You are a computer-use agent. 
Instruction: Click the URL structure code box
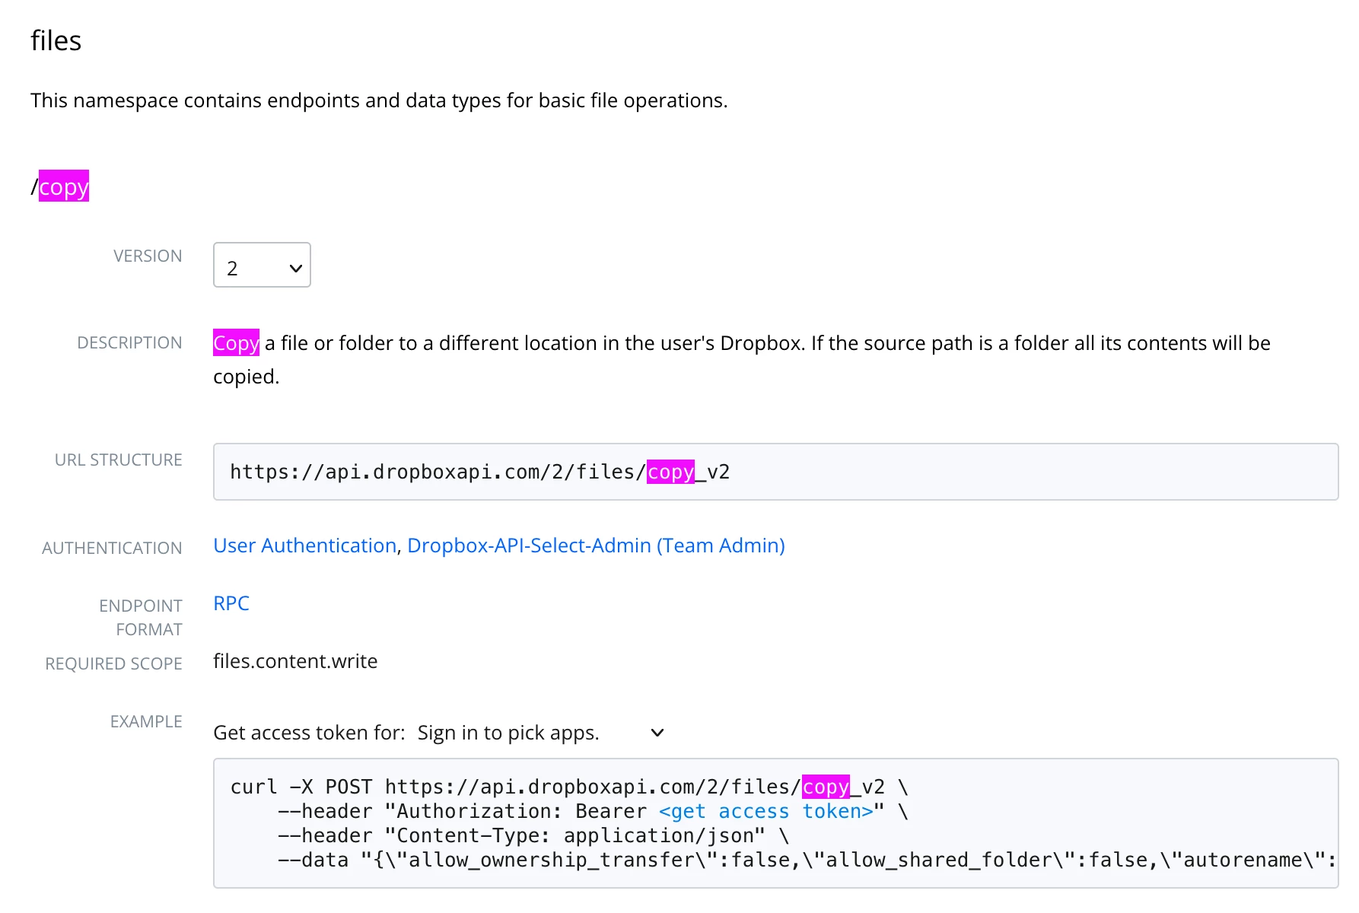point(775,472)
